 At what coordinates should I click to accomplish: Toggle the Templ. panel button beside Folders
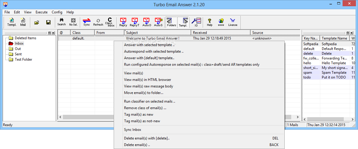(183, 22)
